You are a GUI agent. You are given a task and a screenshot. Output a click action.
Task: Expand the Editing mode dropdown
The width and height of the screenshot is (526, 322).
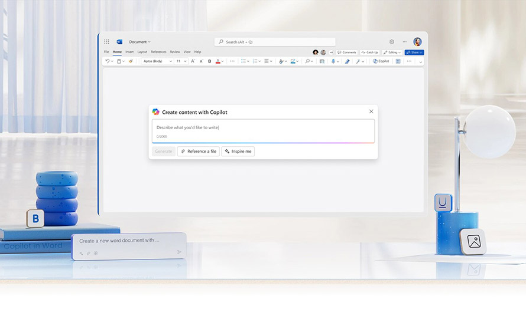tap(392, 52)
